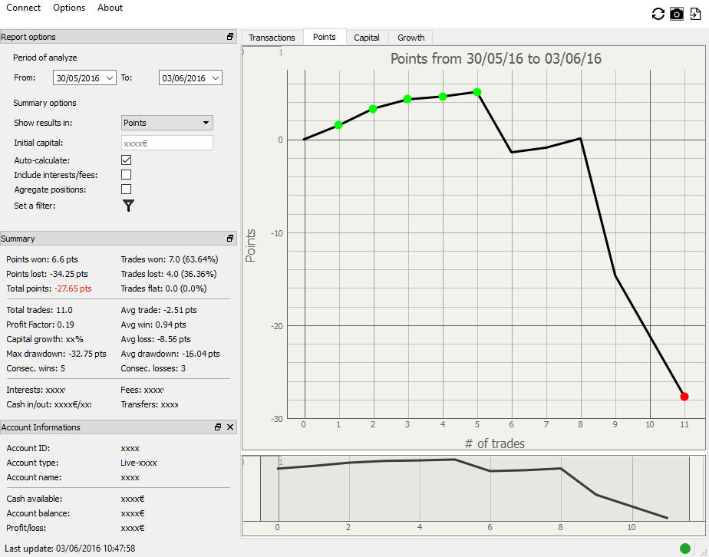Click Avg trade -2.51 pts text
The width and height of the screenshot is (709, 557).
click(159, 310)
